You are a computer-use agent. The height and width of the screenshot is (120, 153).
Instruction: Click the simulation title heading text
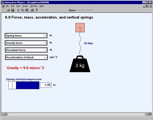point(49,17)
